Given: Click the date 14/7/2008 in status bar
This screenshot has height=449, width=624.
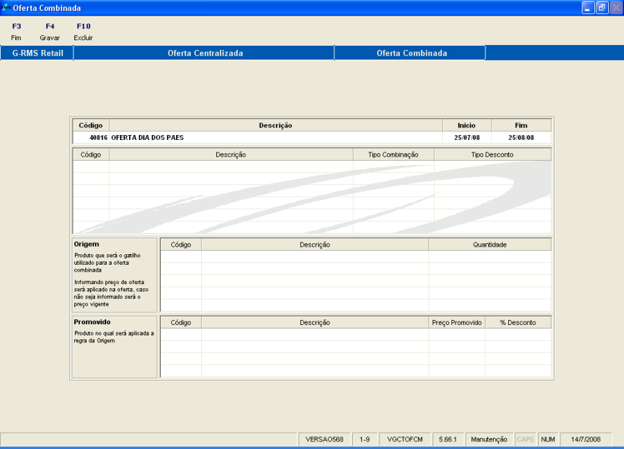Looking at the screenshot, I should coord(585,439).
